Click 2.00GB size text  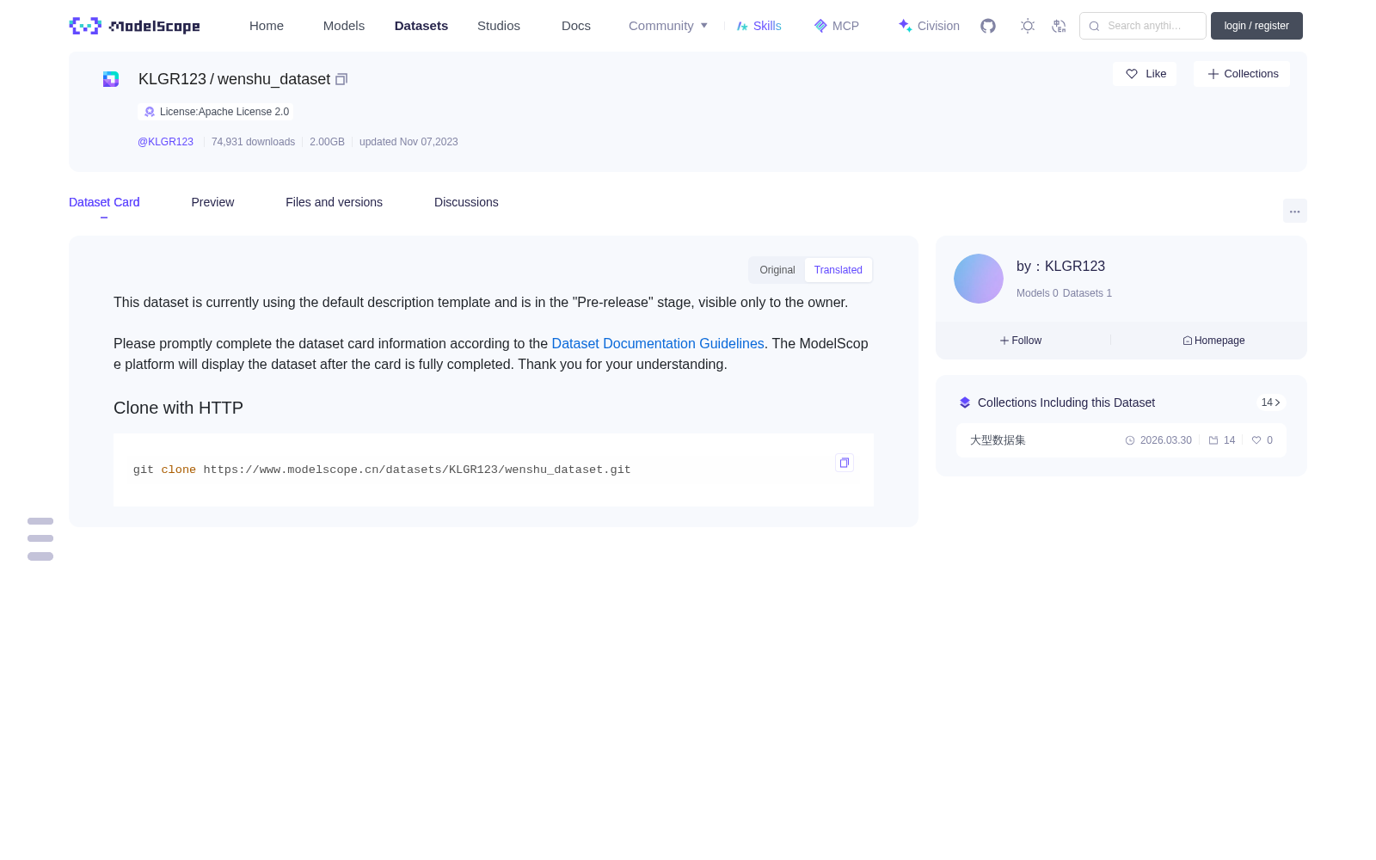327,142
